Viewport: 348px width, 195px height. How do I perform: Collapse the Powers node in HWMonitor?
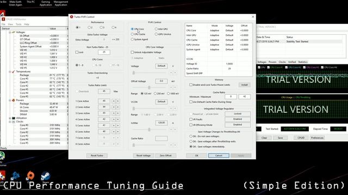(x=10, y=100)
